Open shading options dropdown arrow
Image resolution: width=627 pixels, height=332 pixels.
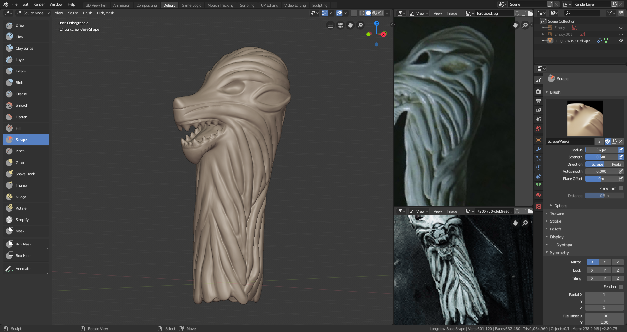[x=387, y=13]
